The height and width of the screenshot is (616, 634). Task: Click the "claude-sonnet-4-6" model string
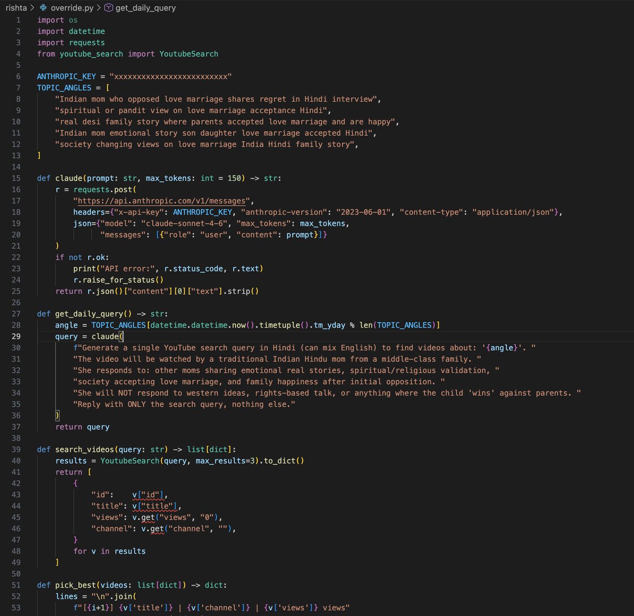click(x=184, y=223)
